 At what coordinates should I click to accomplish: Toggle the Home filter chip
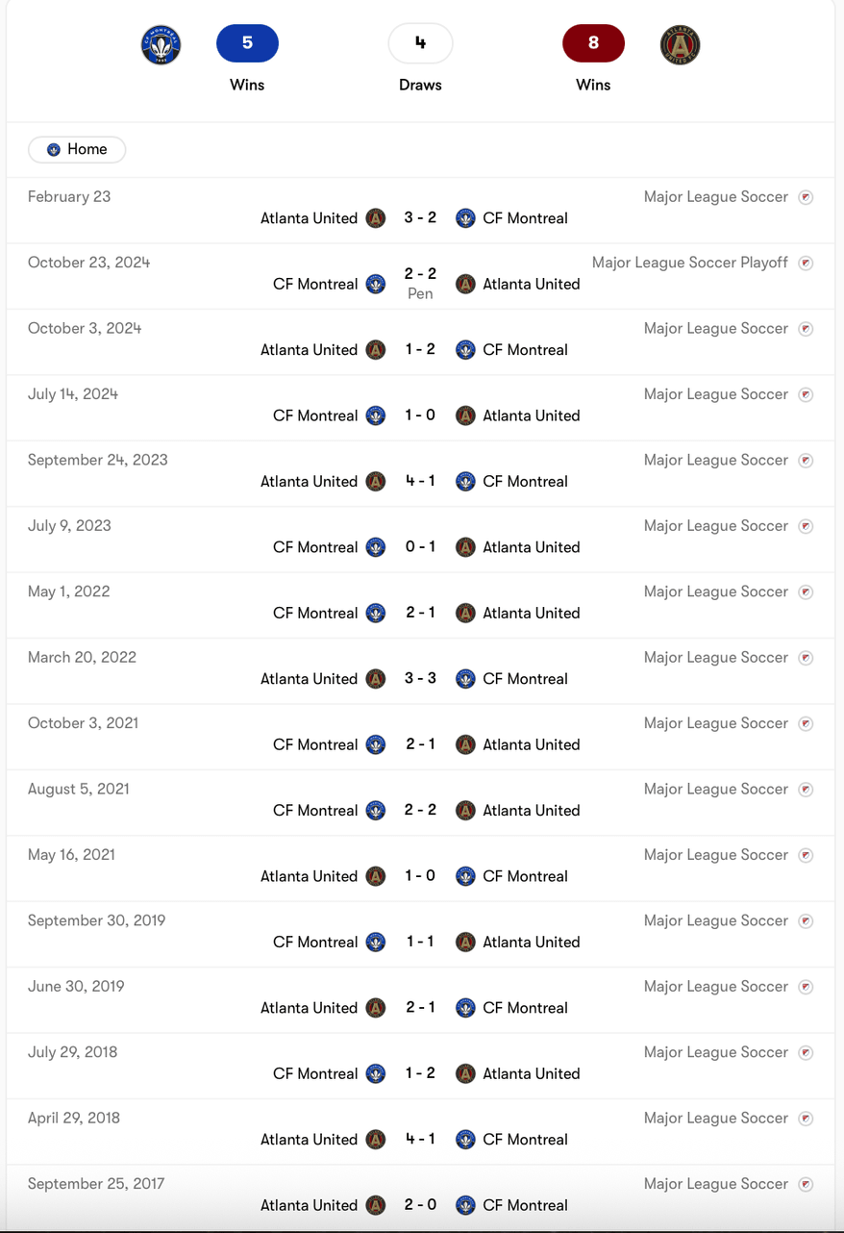pyautogui.click(x=77, y=149)
